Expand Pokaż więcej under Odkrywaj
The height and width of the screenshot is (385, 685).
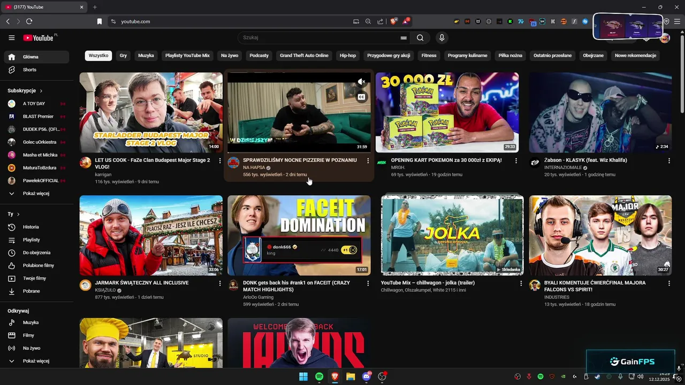click(36, 361)
